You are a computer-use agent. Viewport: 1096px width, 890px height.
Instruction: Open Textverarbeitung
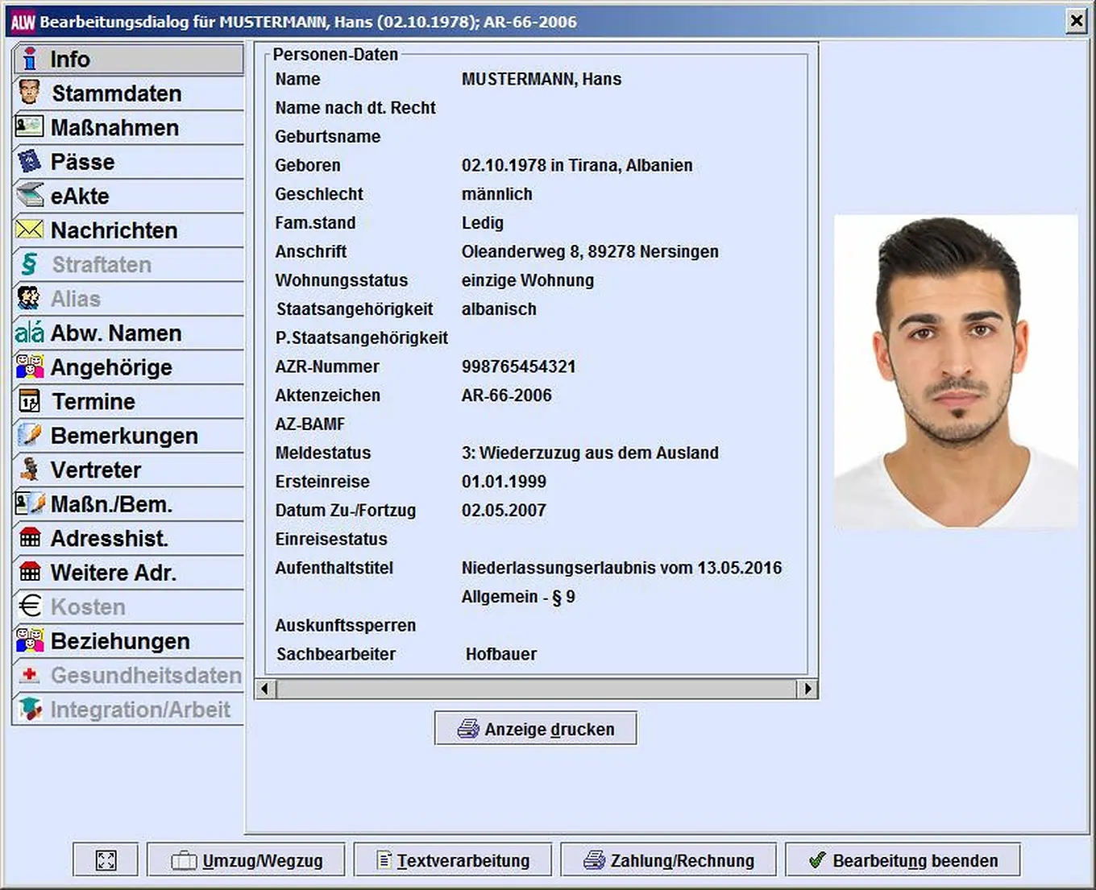pos(453,860)
